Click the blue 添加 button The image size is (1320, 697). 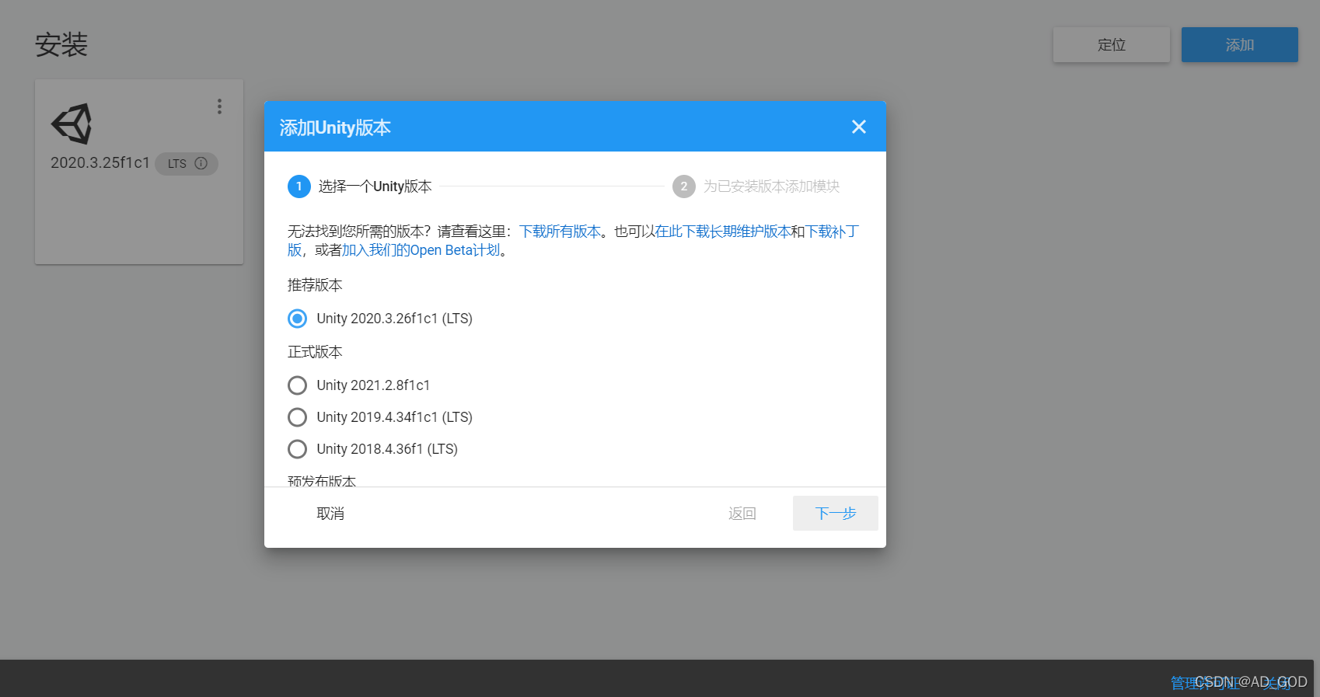point(1240,45)
